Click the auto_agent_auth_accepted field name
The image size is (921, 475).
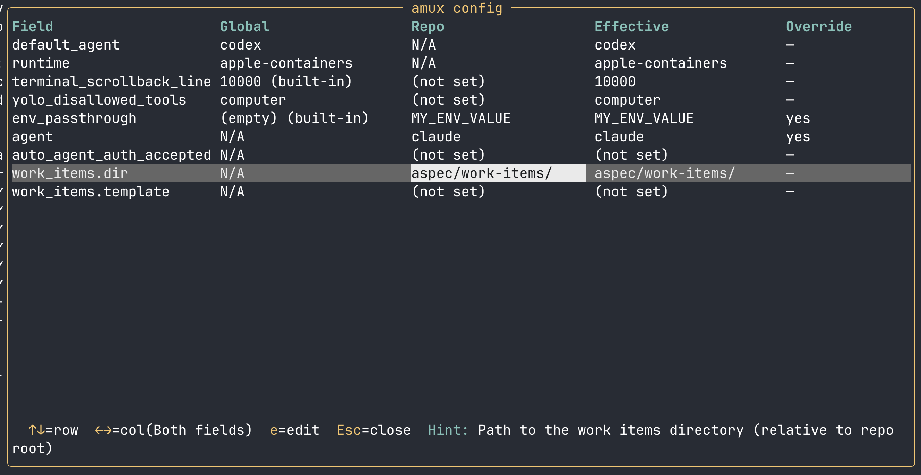point(111,155)
